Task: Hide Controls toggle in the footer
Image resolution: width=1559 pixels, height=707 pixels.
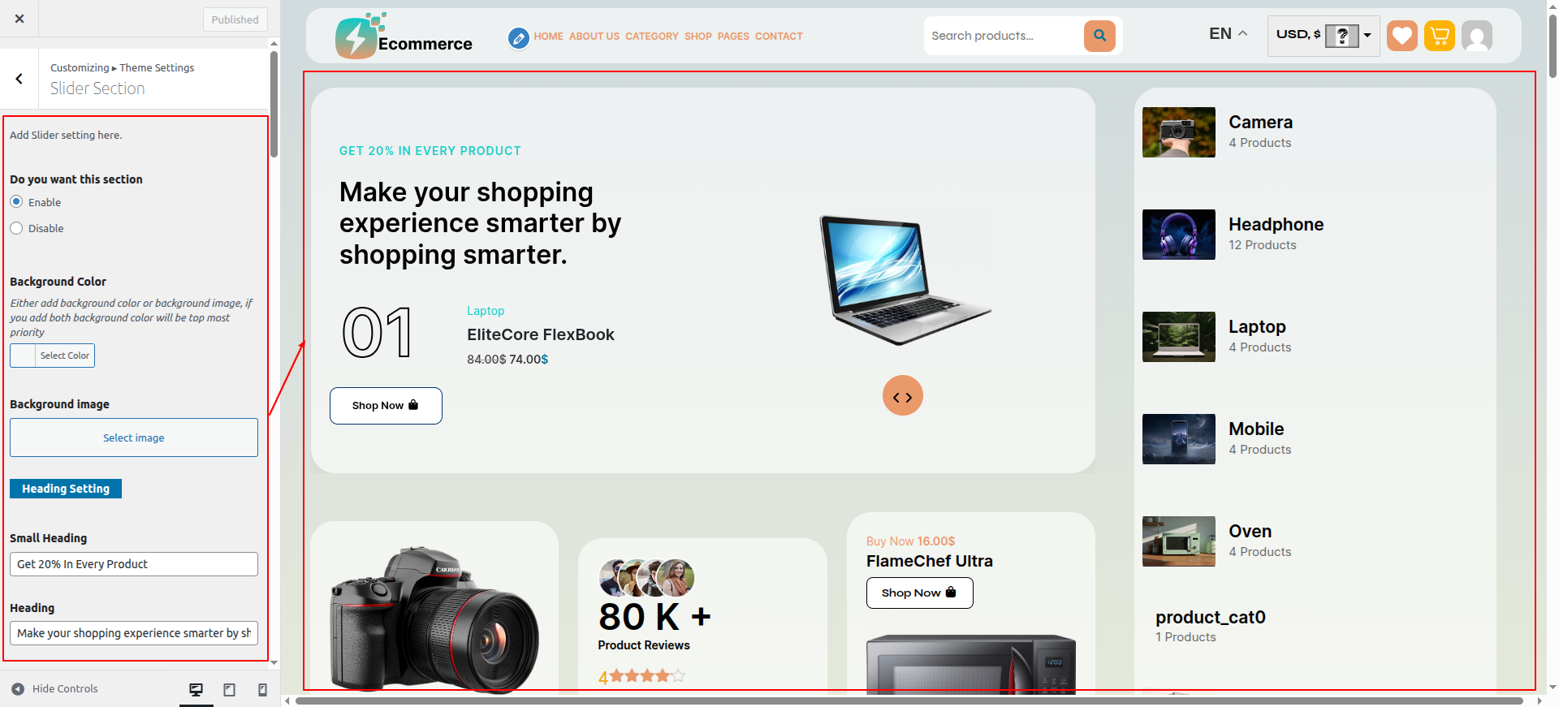Action: tap(54, 688)
